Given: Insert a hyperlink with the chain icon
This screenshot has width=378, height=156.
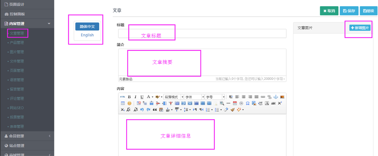Looking at the screenshot, I should pos(263,97).
